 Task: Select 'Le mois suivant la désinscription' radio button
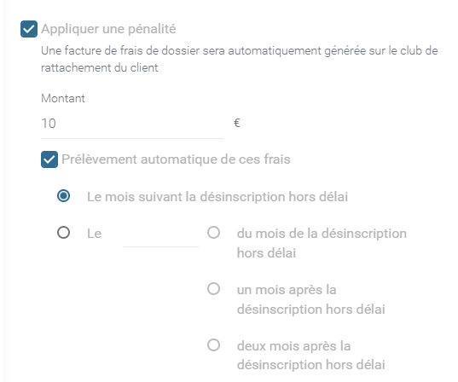tap(63, 195)
